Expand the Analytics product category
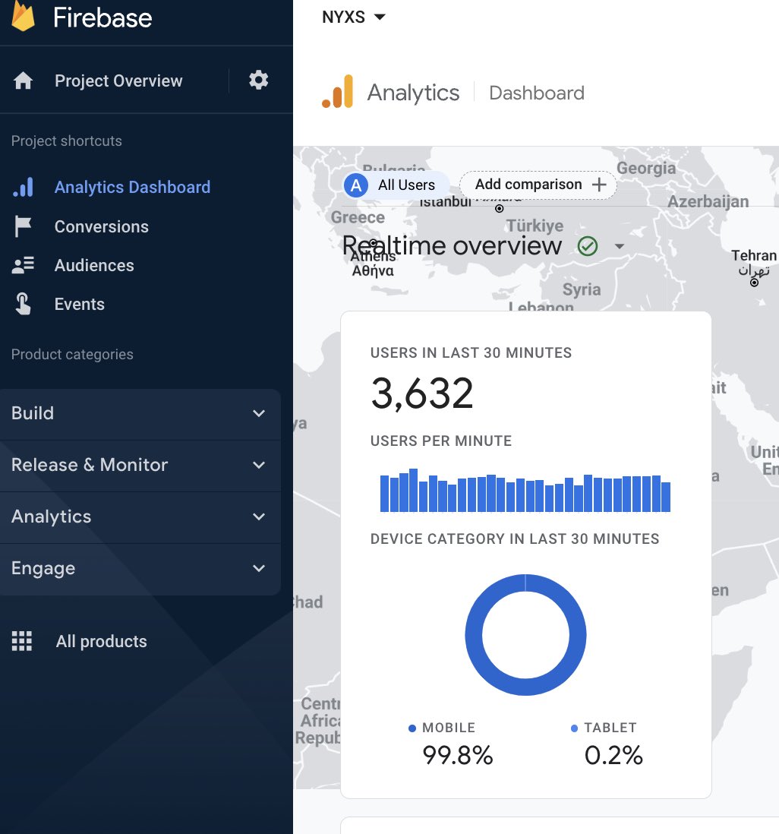The height and width of the screenshot is (834, 779). pos(140,517)
